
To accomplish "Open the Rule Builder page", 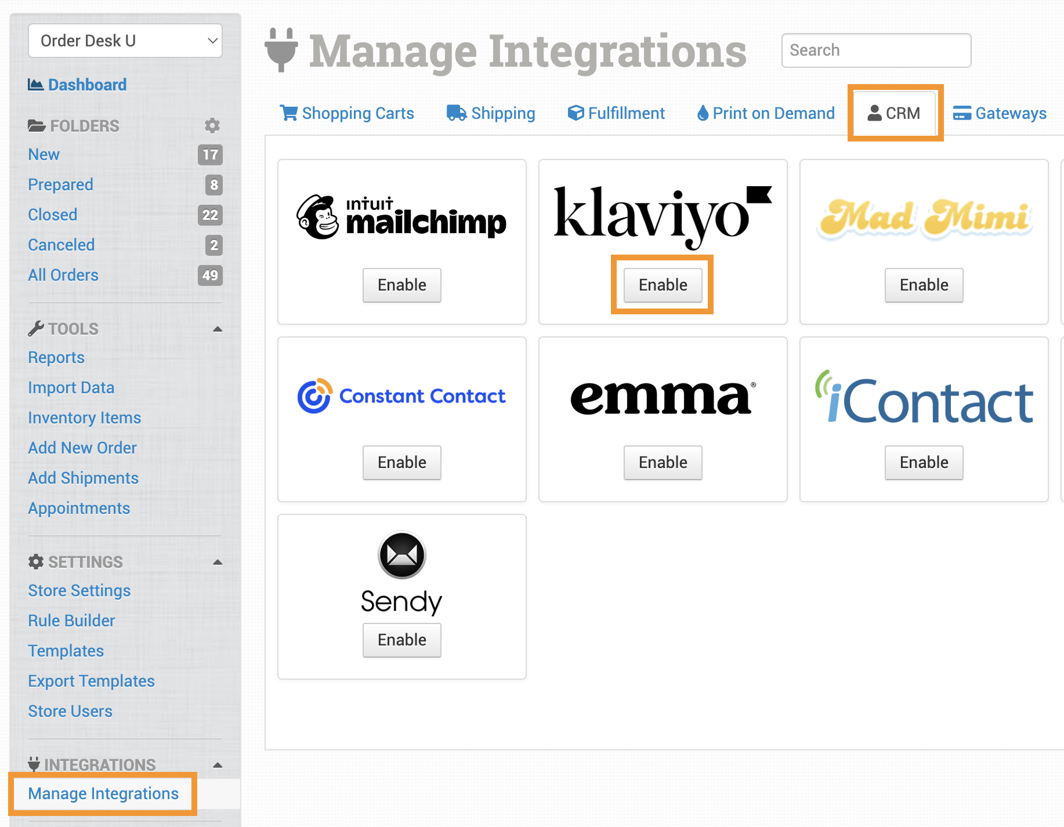I will (x=71, y=620).
